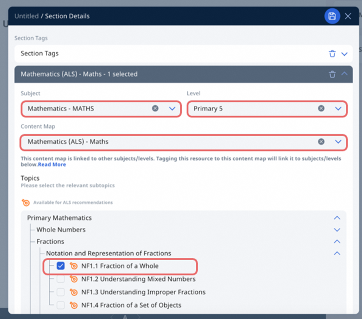Clear the Content Map selection

(x=321, y=142)
